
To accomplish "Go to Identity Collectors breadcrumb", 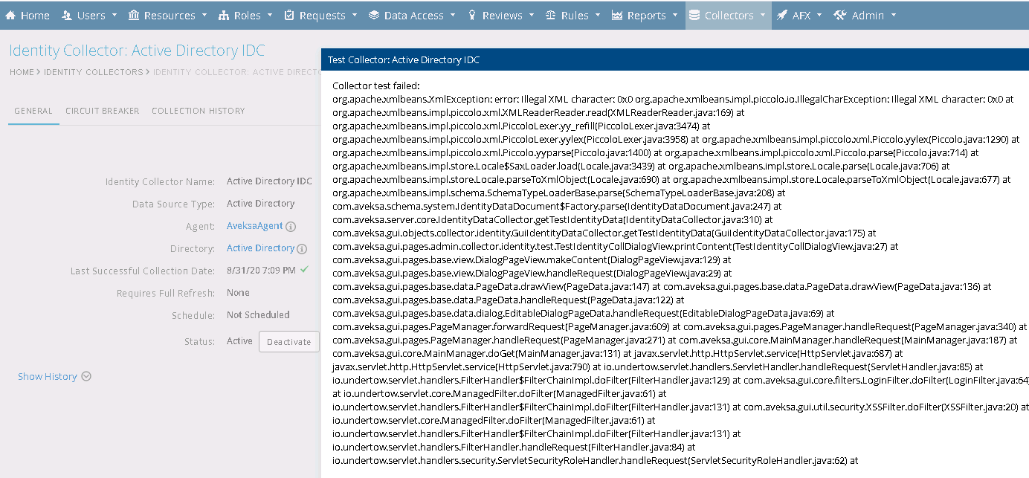I will click(93, 72).
